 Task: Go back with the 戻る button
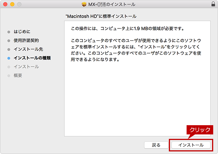coord(156,145)
